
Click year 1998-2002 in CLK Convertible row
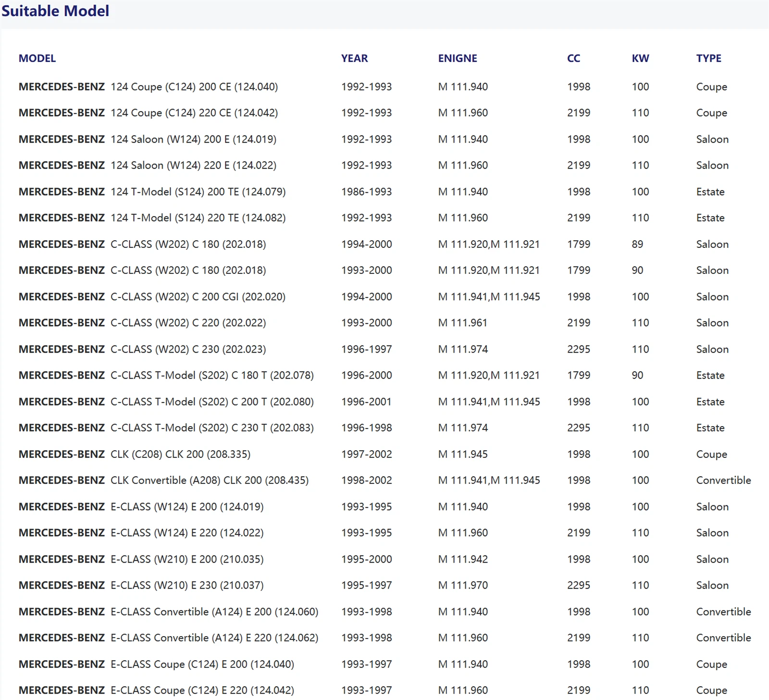click(367, 480)
